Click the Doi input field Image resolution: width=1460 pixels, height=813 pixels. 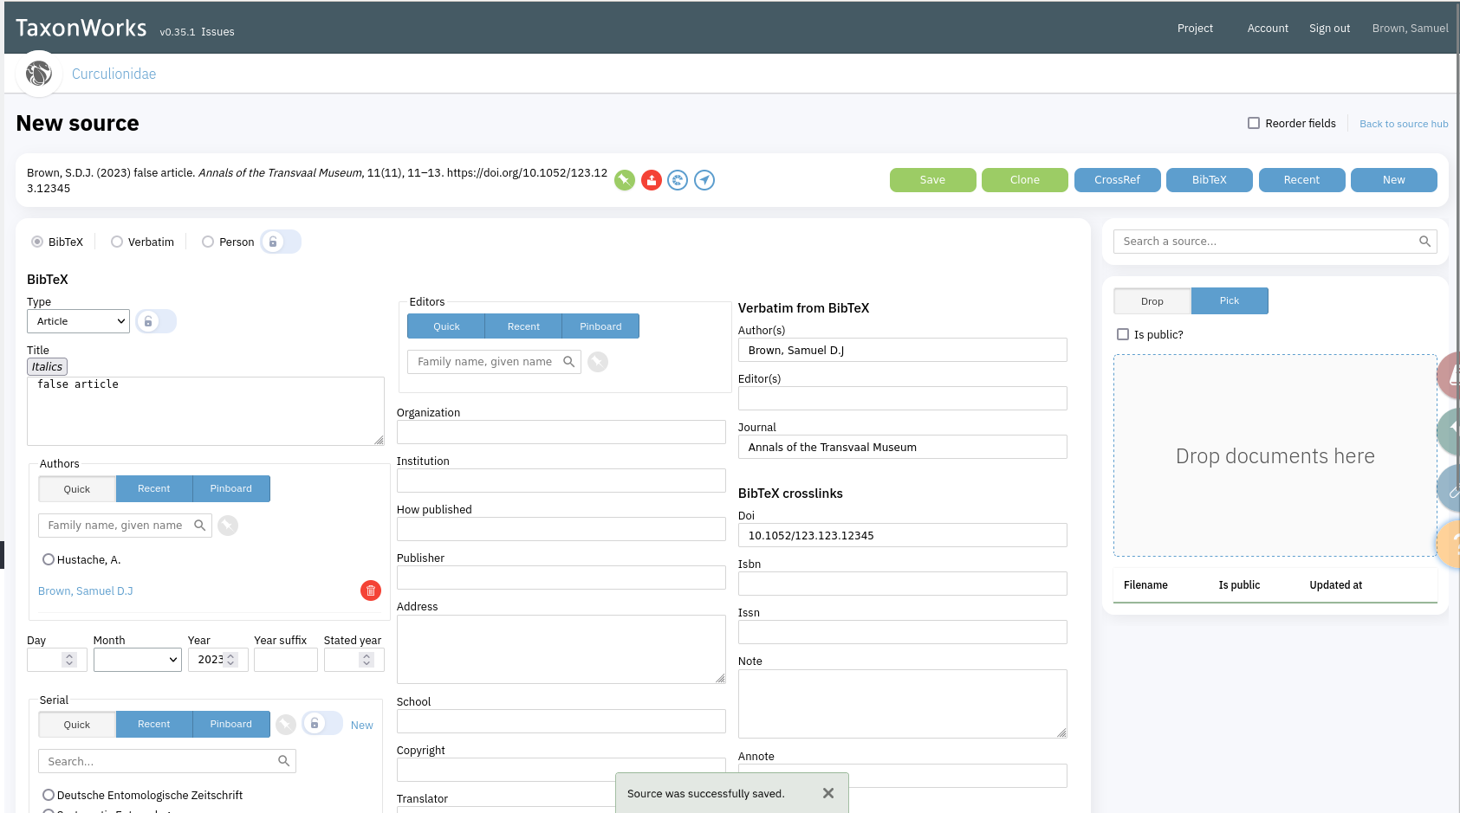pos(902,535)
